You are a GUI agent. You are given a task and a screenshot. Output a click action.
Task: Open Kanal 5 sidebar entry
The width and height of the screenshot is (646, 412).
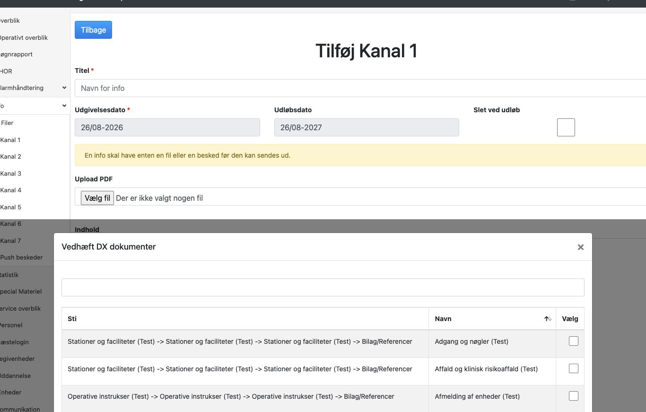(x=10, y=207)
